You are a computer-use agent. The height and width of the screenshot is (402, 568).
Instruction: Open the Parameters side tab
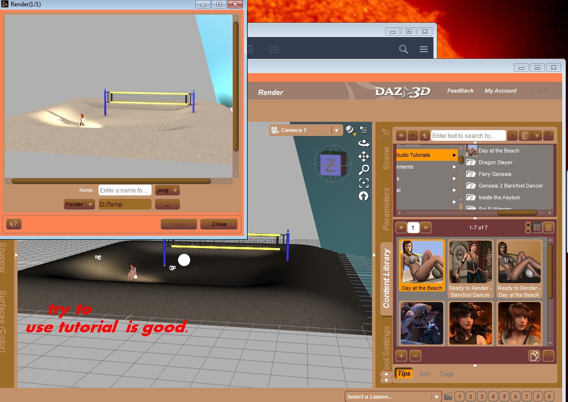386,209
